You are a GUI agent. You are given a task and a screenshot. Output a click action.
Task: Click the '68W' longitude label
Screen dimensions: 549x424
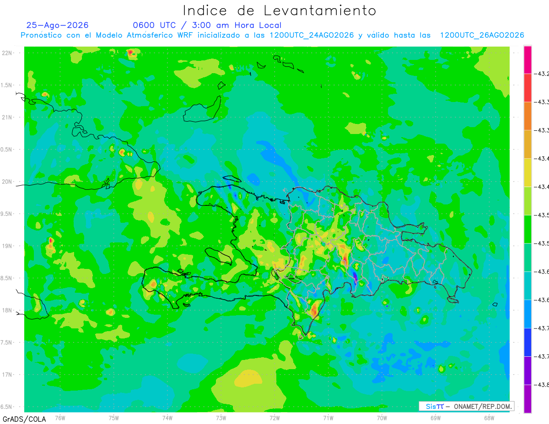[489, 418]
